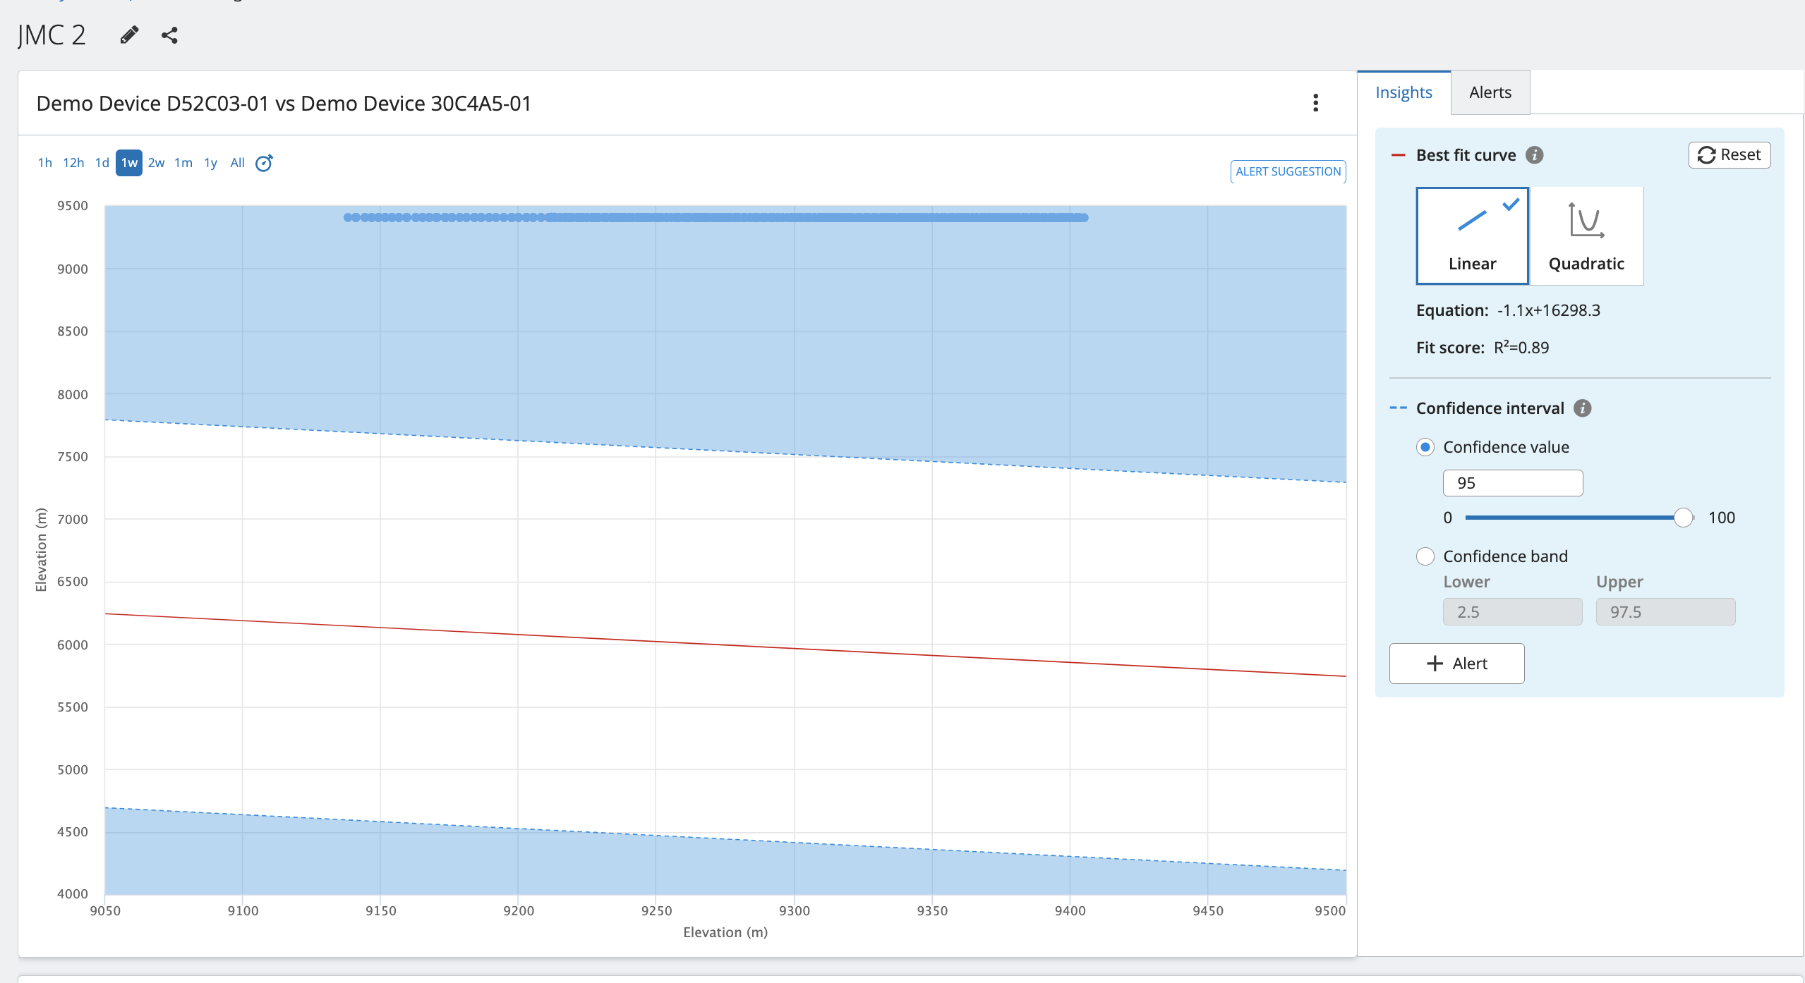The height and width of the screenshot is (983, 1805).
Task: Select the Confidence value radio button
Action: [x=1425, y=447]
